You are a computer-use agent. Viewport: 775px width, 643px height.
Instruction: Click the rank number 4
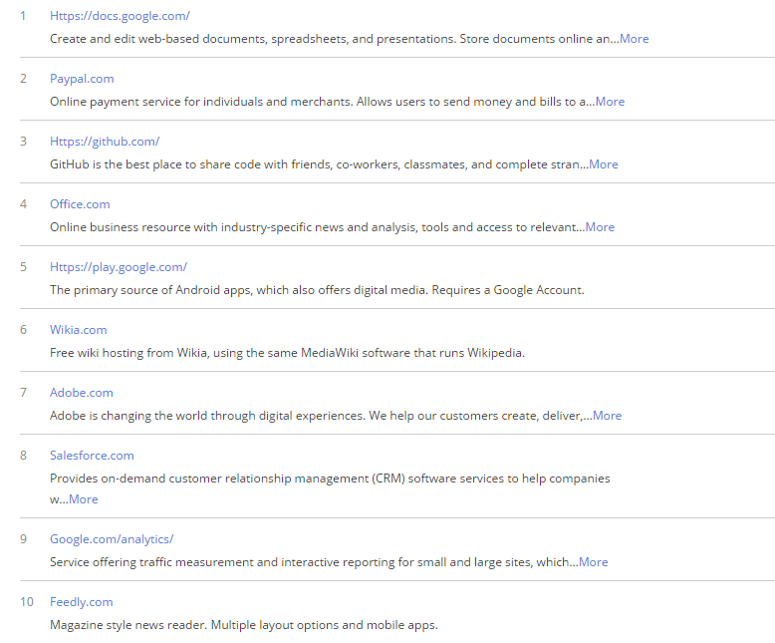pyautogui.click(x=23, y=204)
